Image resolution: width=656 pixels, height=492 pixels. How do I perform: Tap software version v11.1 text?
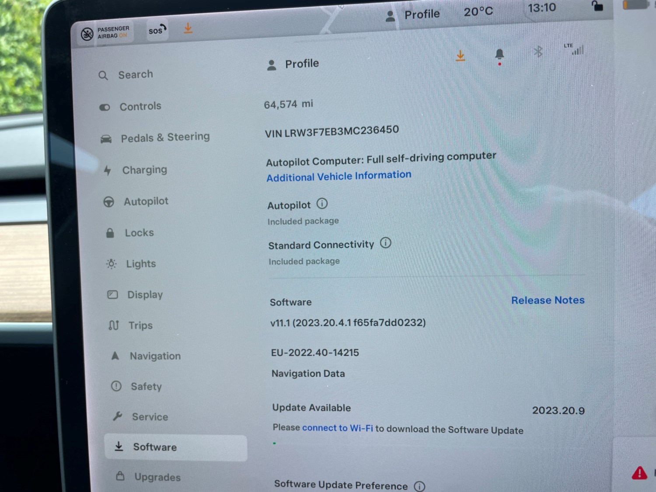pyautogui.click(x=348, y=323)
